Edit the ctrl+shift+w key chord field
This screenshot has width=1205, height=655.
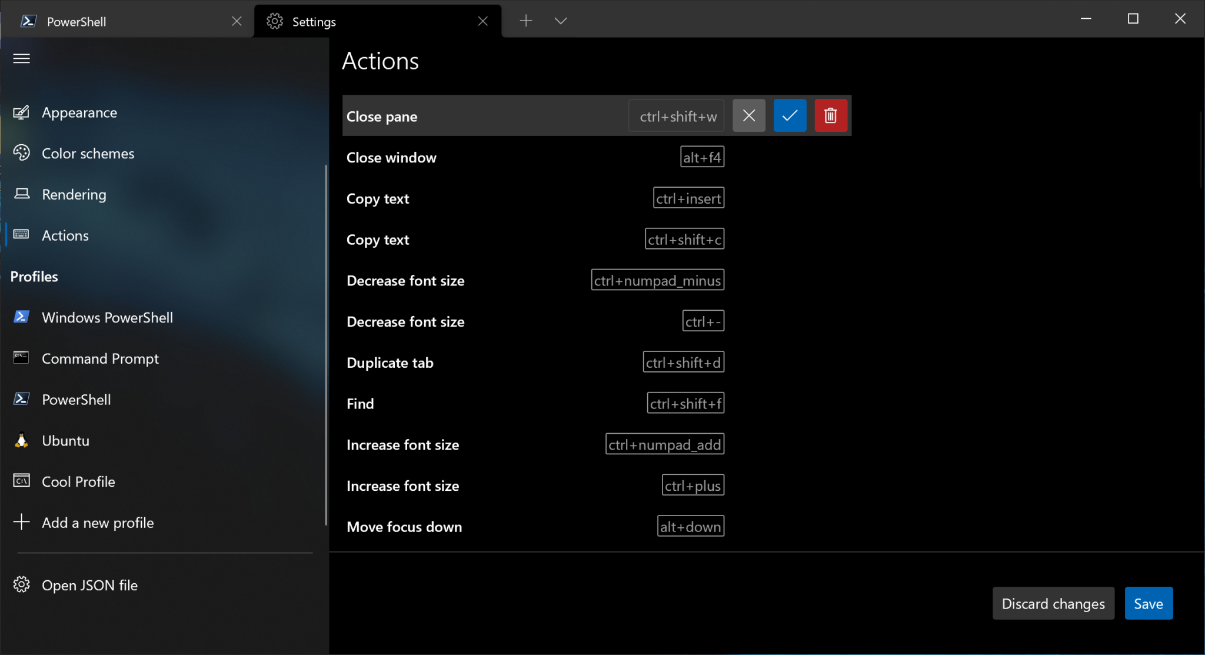pyautogui.click(x=677, y=116)
